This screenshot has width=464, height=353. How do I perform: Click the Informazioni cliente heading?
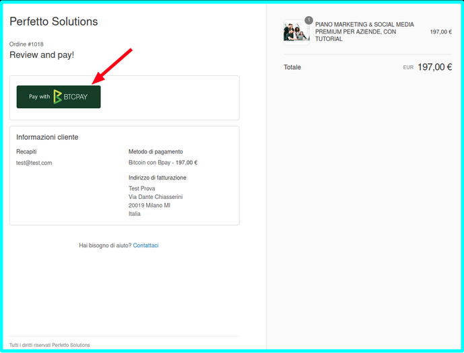coord(47,137)
